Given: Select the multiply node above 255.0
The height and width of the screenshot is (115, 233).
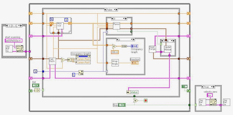Looking at the screenshot, I should [114, 46].
